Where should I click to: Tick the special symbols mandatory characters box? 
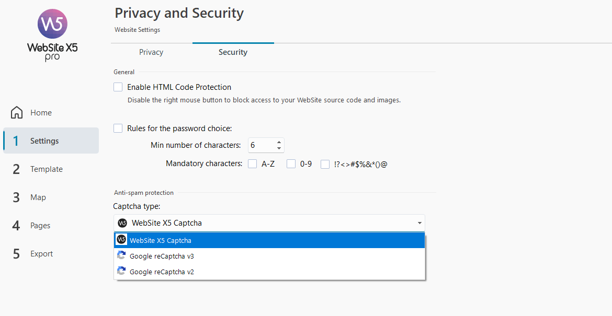(325, 164)
